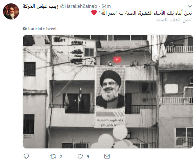Viewport: 196px width, 160px height.
Task: Visit the @HarakehZainab handle link
Action: point(79,6)
